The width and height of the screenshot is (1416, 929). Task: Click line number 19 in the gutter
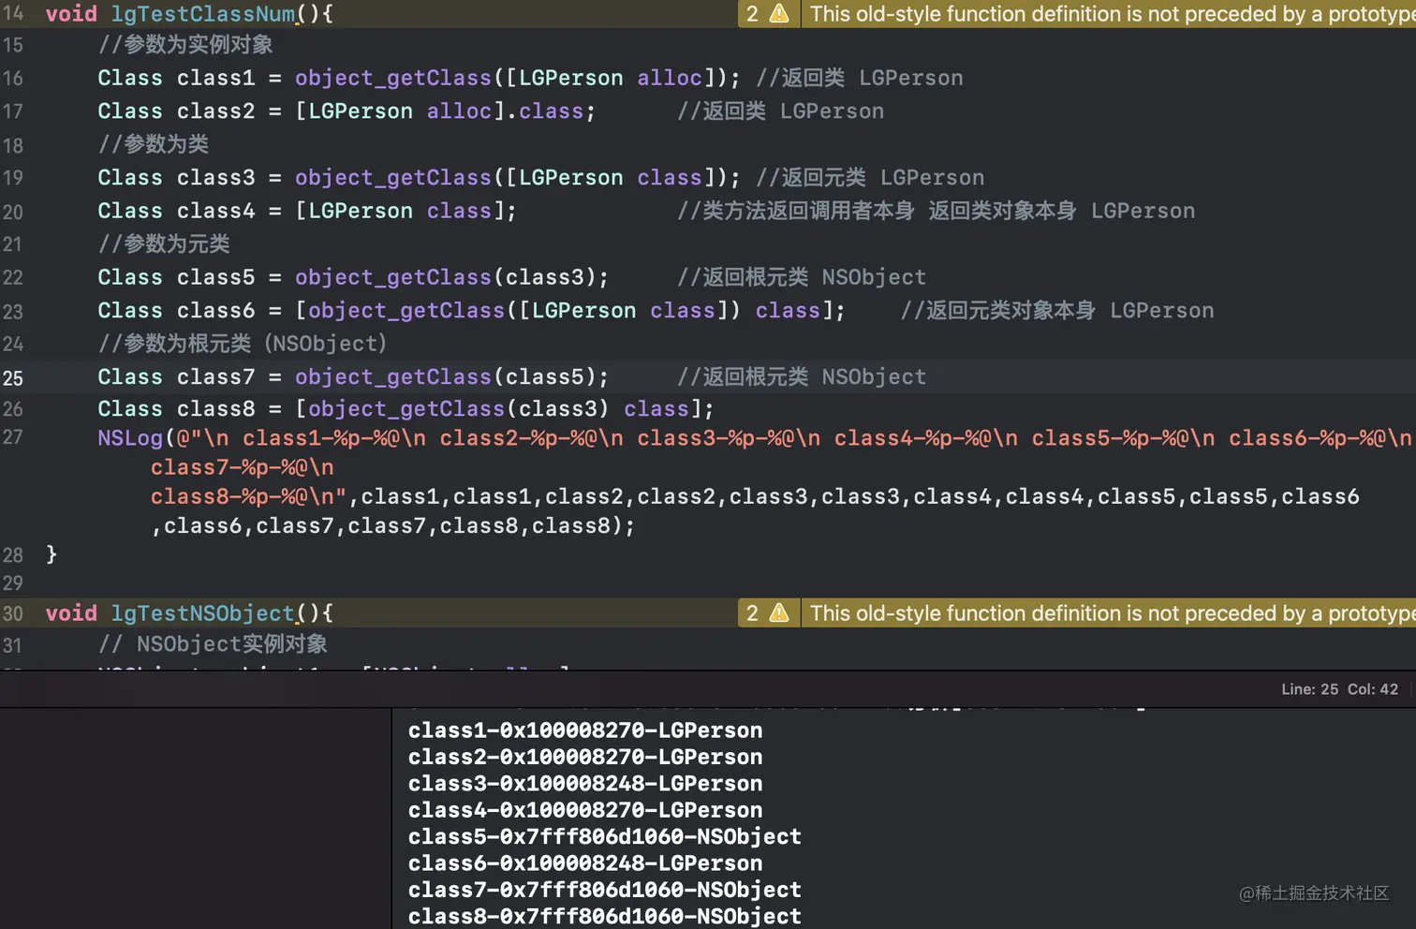(13, 178)
